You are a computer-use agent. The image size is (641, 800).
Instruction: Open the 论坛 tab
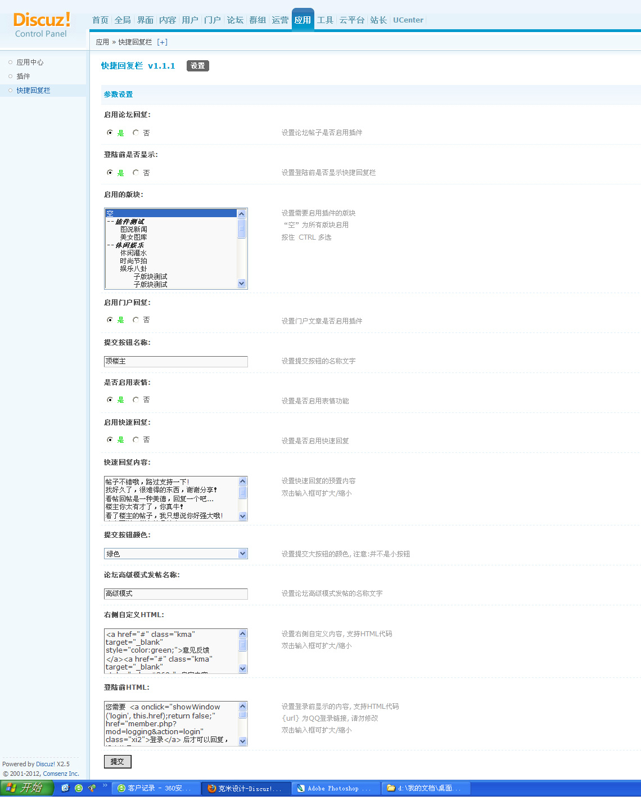(235, 20)
